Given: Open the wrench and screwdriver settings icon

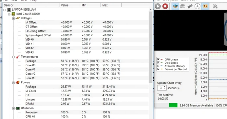Looking at the screenshot, I should [x=215, y=6].
